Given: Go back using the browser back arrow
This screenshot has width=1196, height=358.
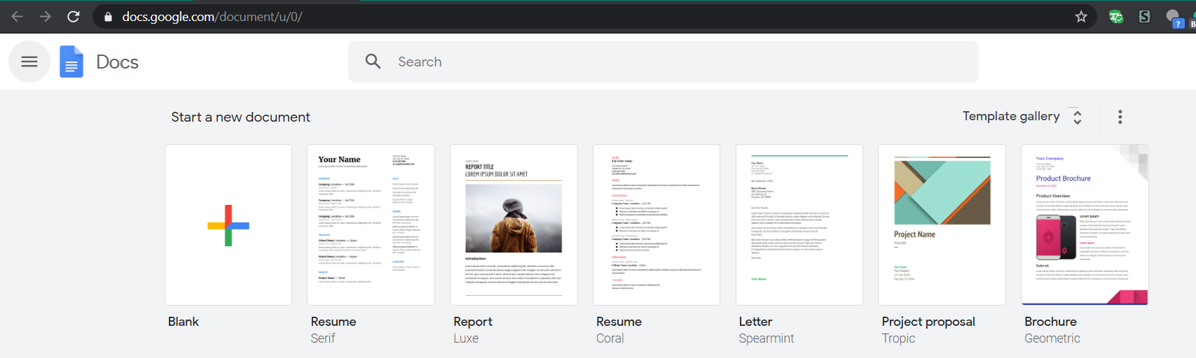Looking at the screenshot, I should point(18,16).
